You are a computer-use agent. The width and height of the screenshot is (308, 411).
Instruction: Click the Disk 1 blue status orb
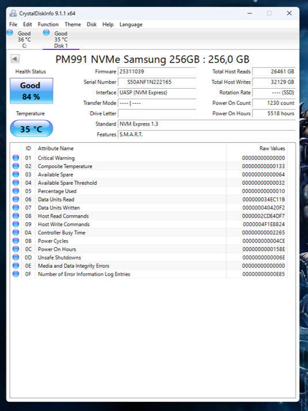click(47, 32)
